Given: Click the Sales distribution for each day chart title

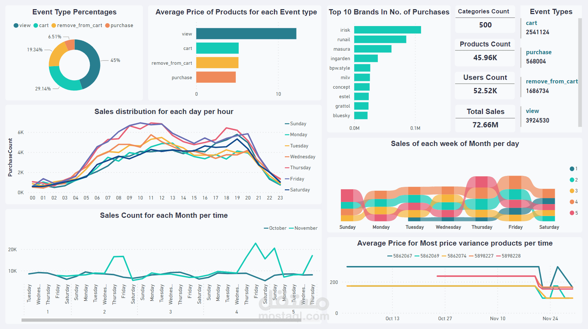Looking at the screenshot, I should pyautogui.click(x=164, y=112).
